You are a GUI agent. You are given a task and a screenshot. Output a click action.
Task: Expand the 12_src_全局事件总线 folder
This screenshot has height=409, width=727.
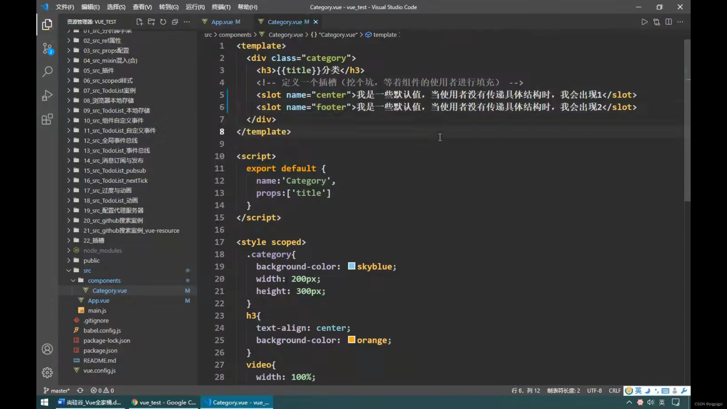pos(128,141)
